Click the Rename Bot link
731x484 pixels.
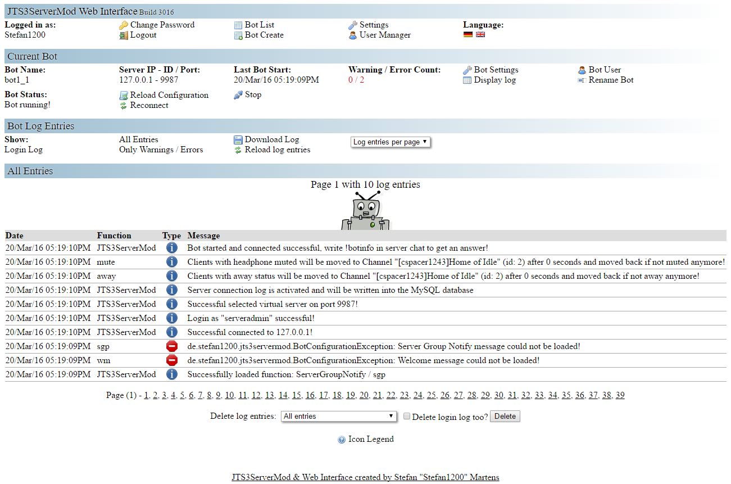pos(611,80)
